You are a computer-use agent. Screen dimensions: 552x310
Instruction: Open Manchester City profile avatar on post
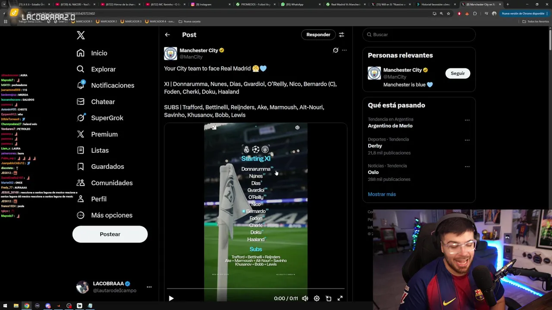170,53
